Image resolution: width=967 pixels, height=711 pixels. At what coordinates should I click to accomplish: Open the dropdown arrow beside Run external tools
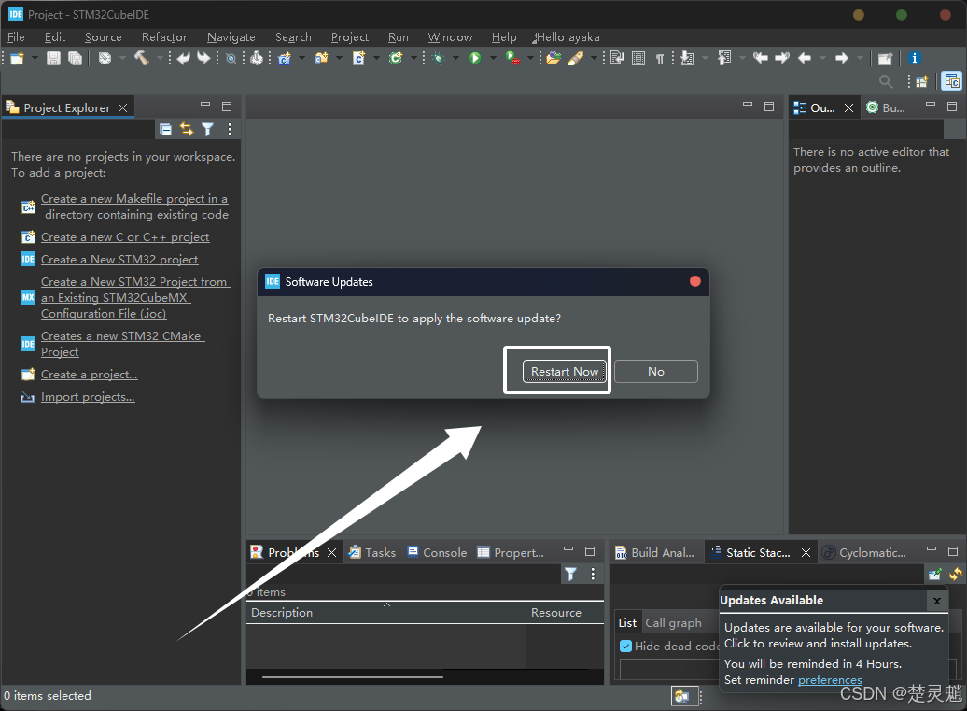coord(530,58)
